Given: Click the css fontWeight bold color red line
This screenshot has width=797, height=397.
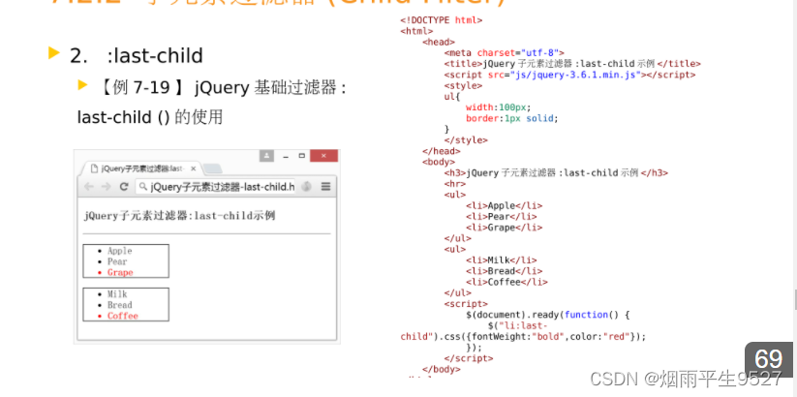Looking at the screenshot, I should click(x=523, y=337).
